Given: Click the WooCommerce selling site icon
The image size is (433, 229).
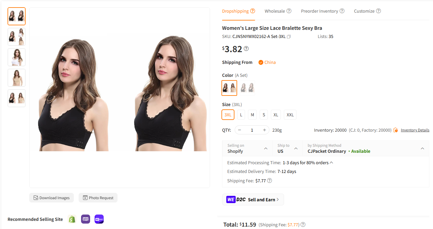Looking at the screenshot, I should (x=85, y=219).
